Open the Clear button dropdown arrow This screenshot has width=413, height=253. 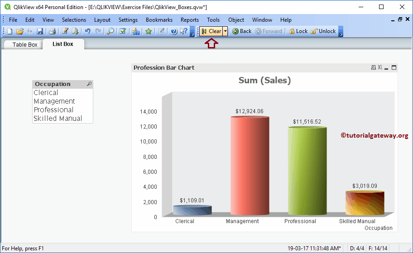coord(225,31)
